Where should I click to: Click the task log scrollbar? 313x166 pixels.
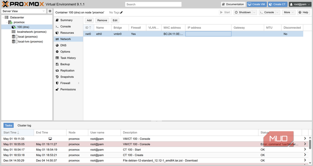(x=310, y=144)
